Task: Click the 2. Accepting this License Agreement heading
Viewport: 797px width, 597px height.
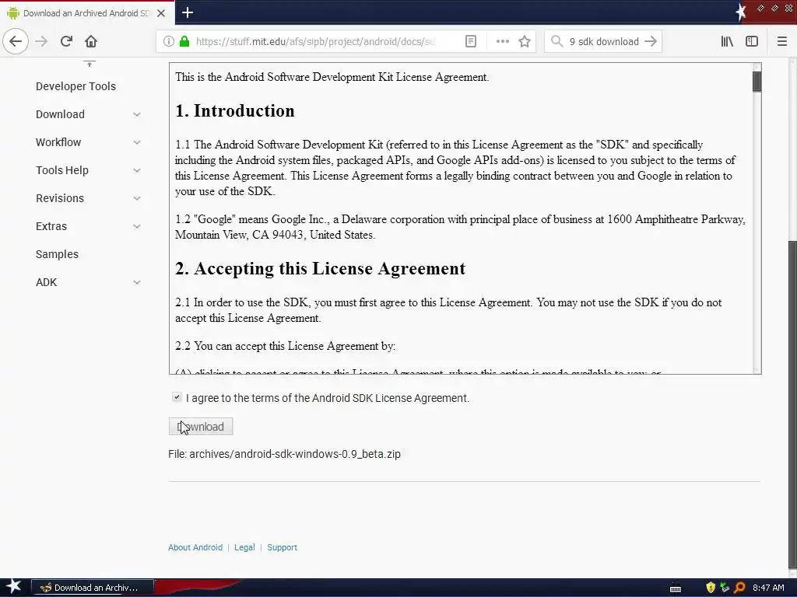Action: [x=320, y=268]
